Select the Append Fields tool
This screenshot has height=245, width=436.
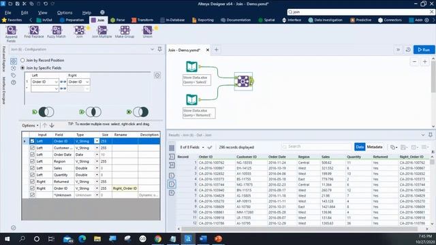12,33
